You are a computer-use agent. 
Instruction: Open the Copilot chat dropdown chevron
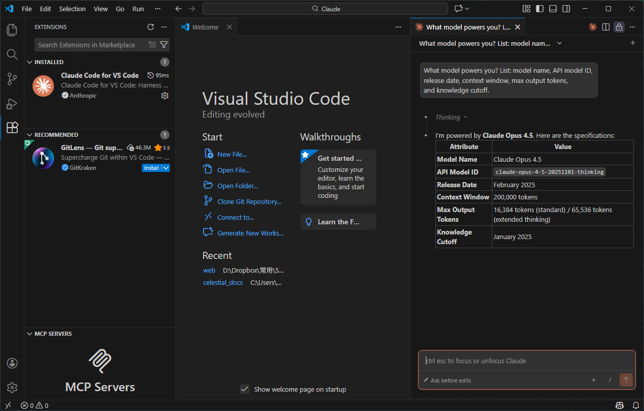(x=467, y=9)
